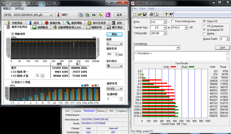
Task: Open the File menu in ATTO Disk Benchmark
Action: click(134, 9)
